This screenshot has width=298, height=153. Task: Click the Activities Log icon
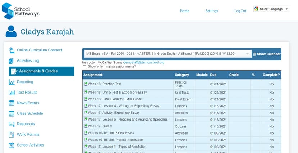pyautogui.click(x=11, y=61)
